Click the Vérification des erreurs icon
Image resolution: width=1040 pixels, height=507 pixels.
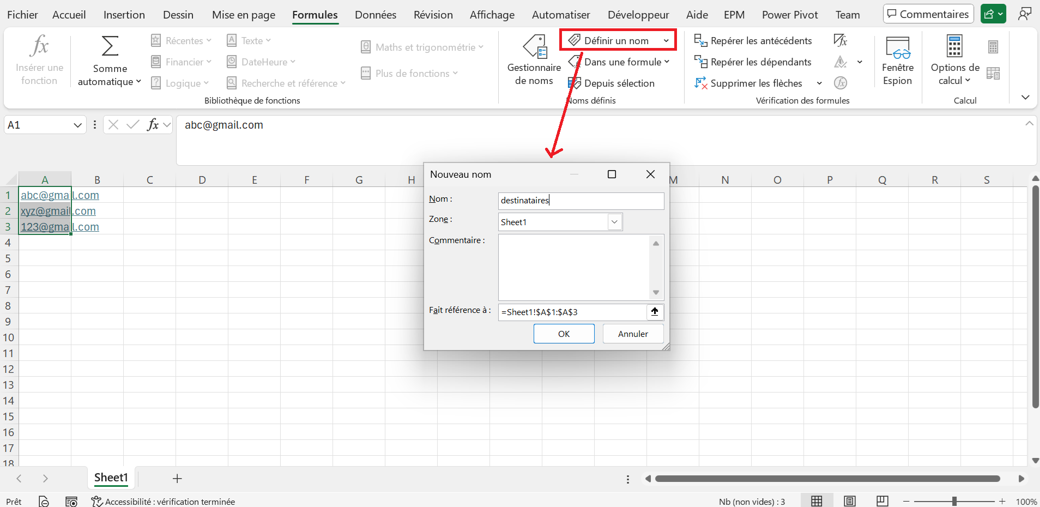(841, 62)
